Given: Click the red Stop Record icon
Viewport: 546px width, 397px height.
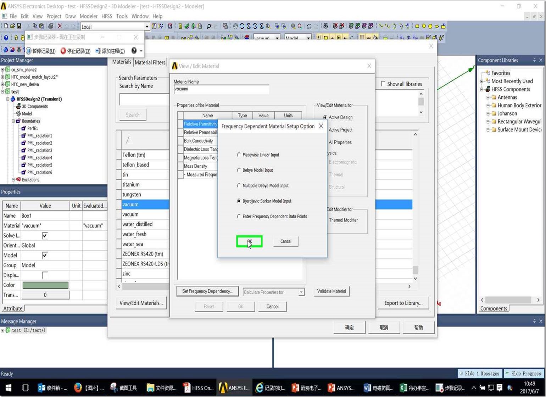Looking at the screenshot, I should pos(63,51).
